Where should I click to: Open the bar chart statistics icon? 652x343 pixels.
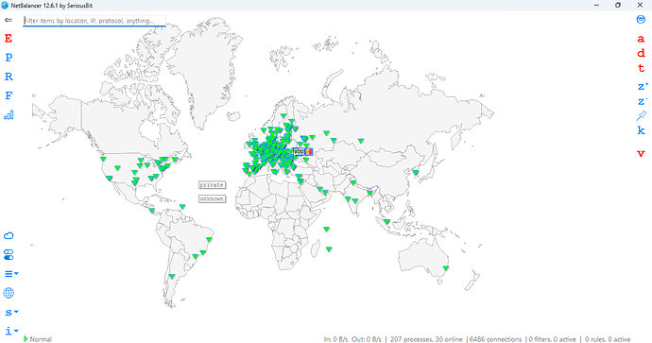click(x=9, y=114)
